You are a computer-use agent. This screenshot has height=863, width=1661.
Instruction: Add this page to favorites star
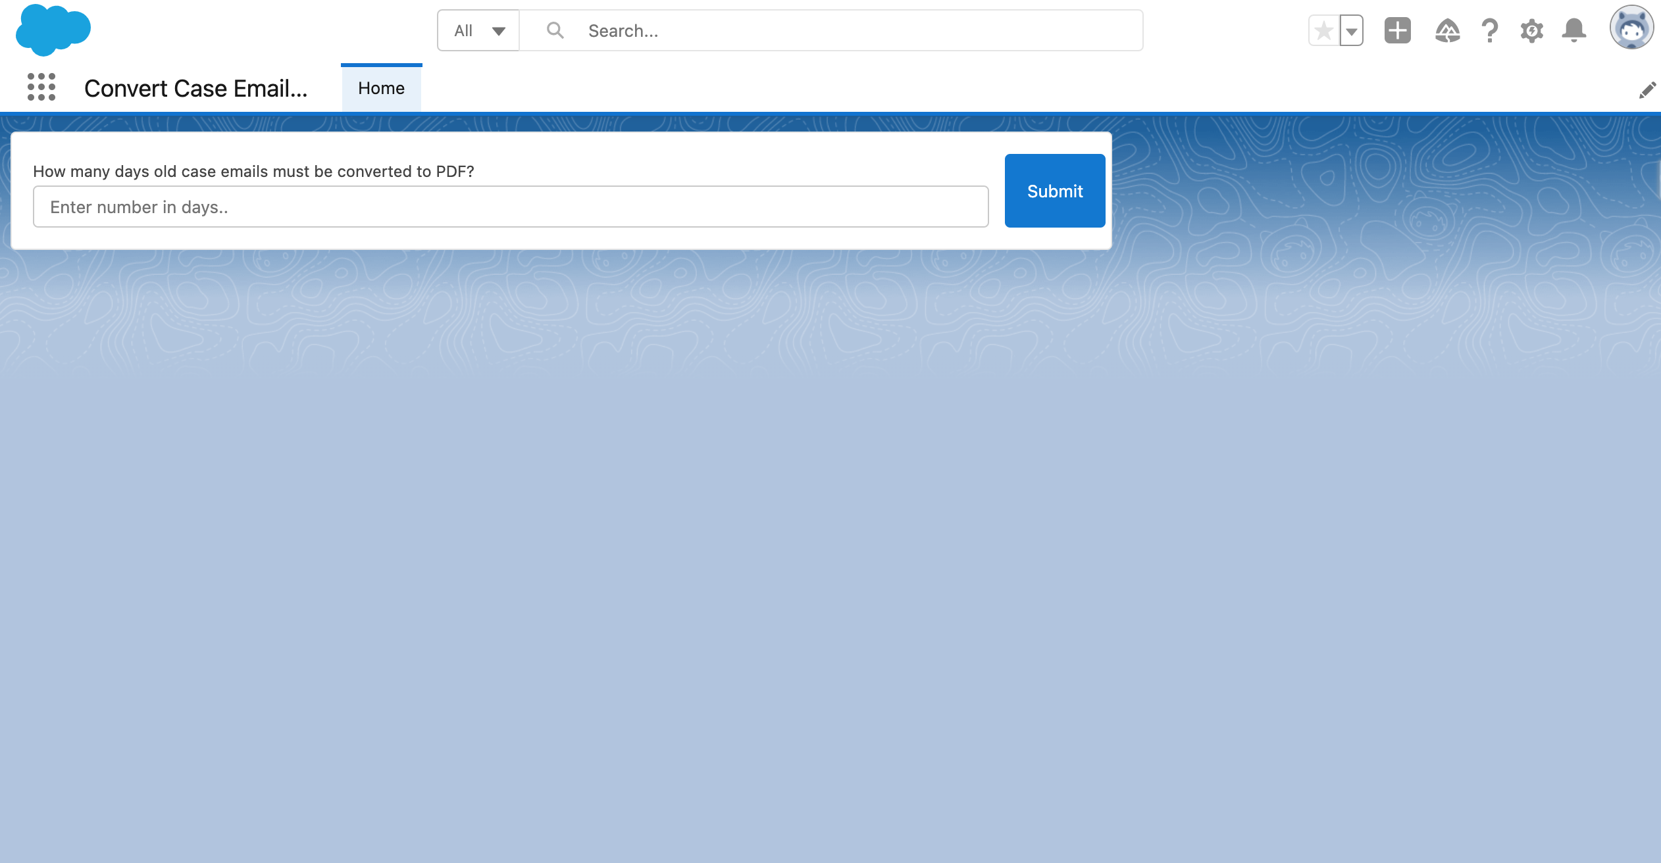pos(1324,31)
